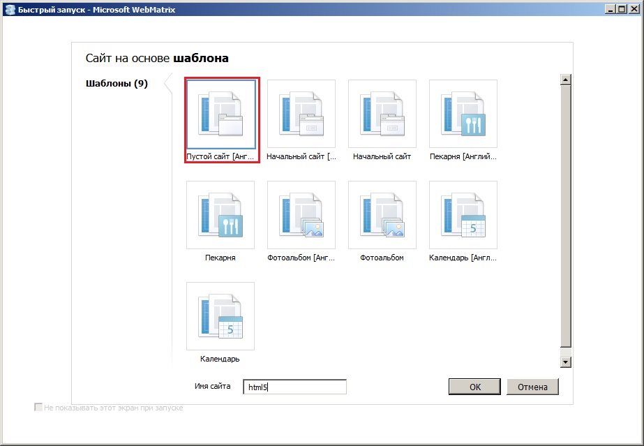Click the scrollbar down arrow

point(566,362)
